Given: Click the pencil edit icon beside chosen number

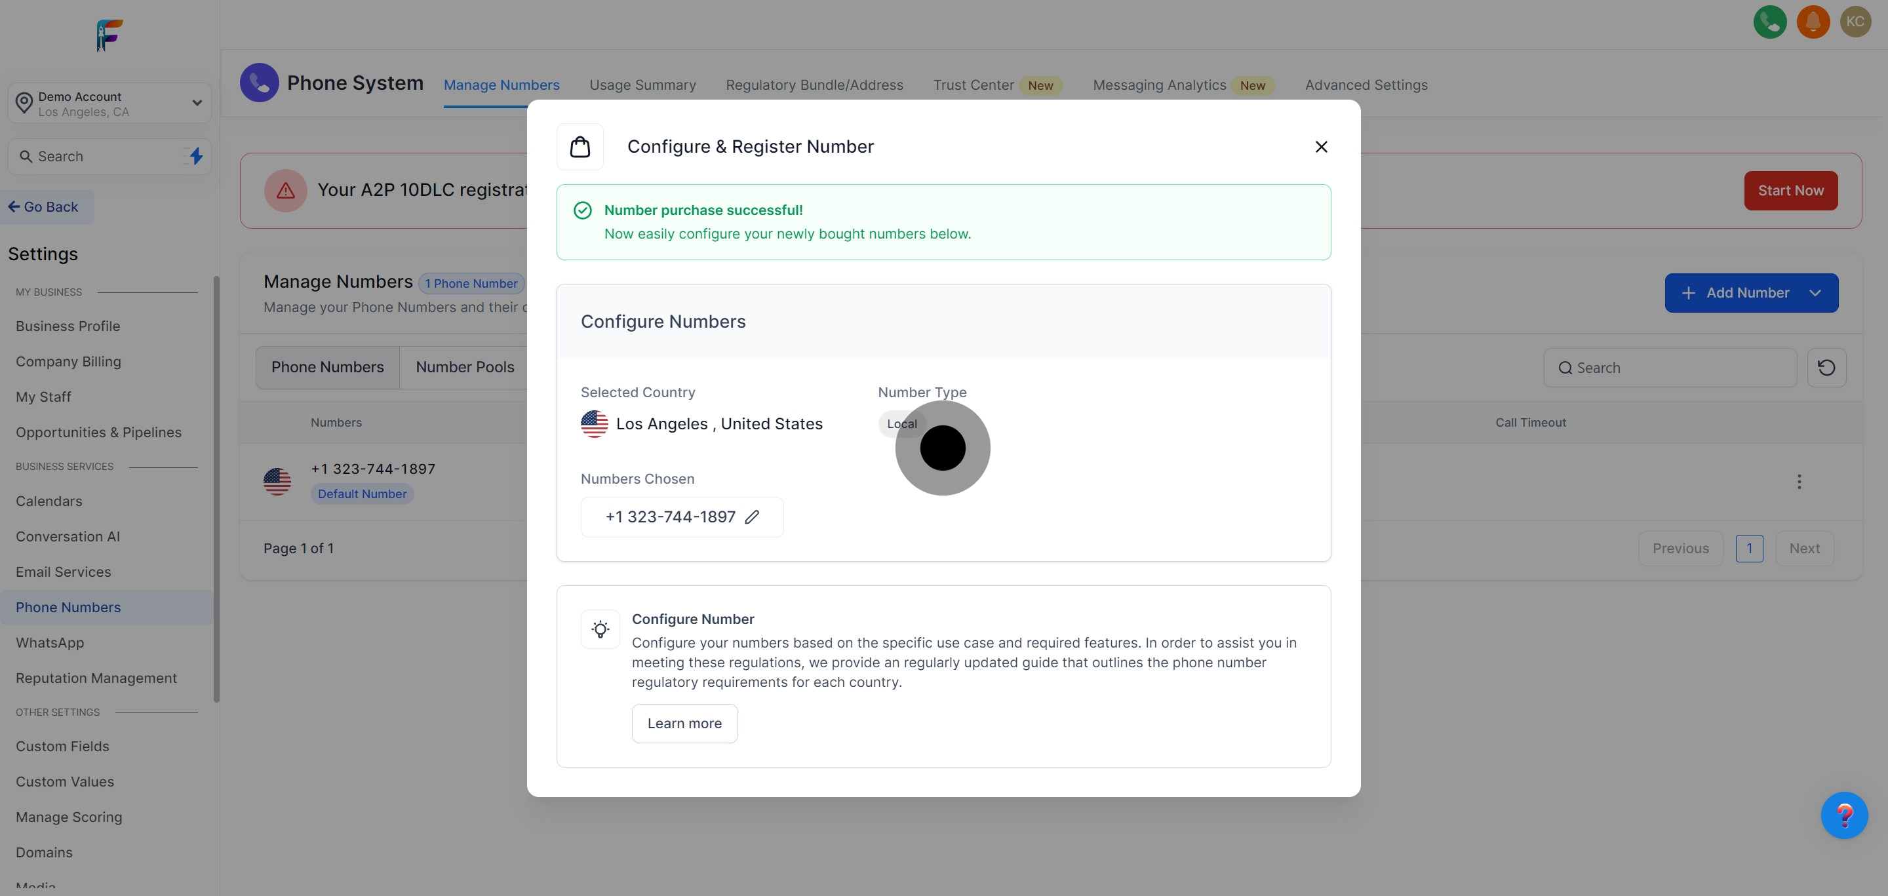Looking at the screenshot, I should click(751, 517).
